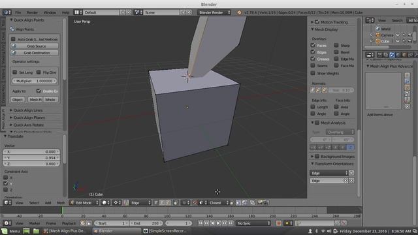Click the World icon in outliner
This screenshot has height=235, width=418.
point(378,29)
